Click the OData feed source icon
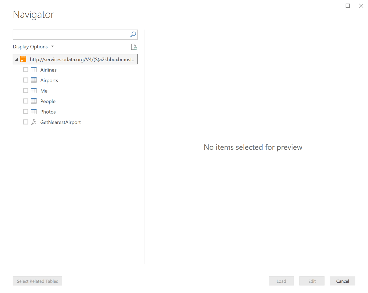Viewport: 368px width, 293px height. [23, 59]
